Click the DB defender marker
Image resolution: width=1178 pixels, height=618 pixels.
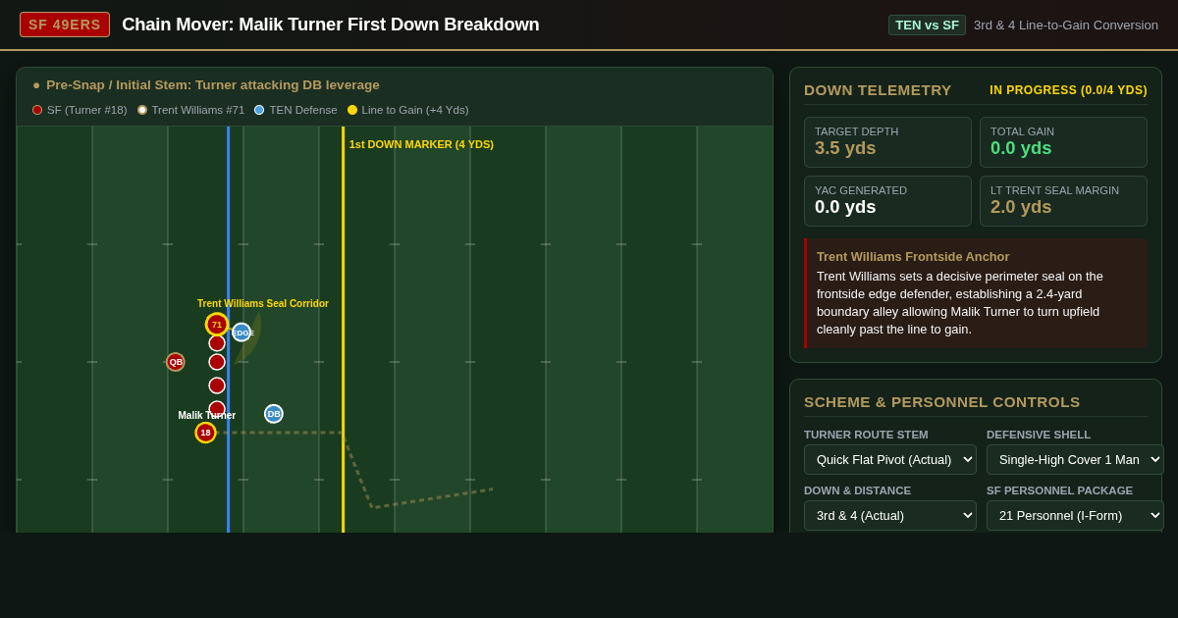274,414
